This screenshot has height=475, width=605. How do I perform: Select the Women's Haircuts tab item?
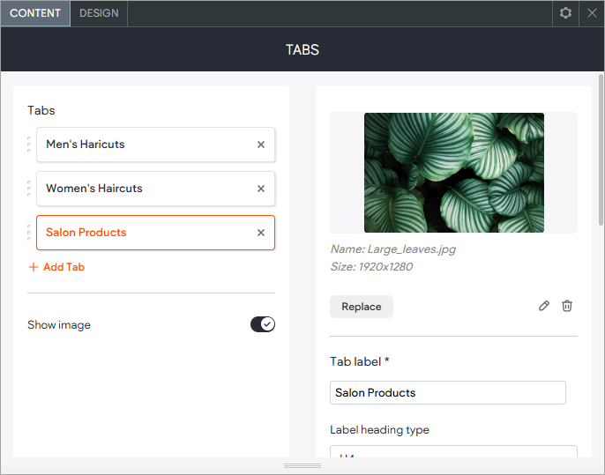pyautogui.click(x=141, y=189)
